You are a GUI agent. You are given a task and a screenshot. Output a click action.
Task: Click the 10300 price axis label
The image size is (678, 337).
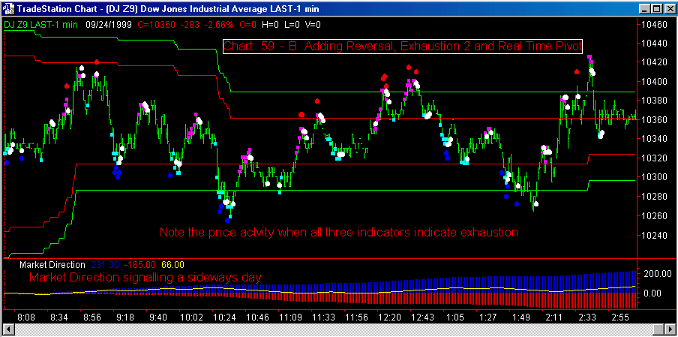(x=655, y=177)
